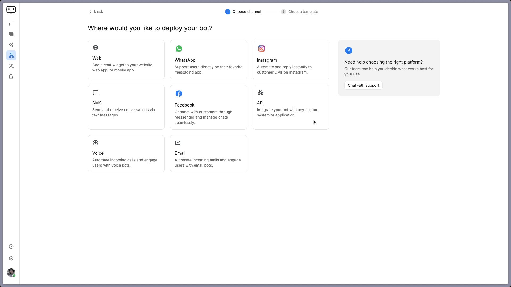
Task: Select the bot flows hierarchy sidebar icon
Action: (x=11, y=55)
